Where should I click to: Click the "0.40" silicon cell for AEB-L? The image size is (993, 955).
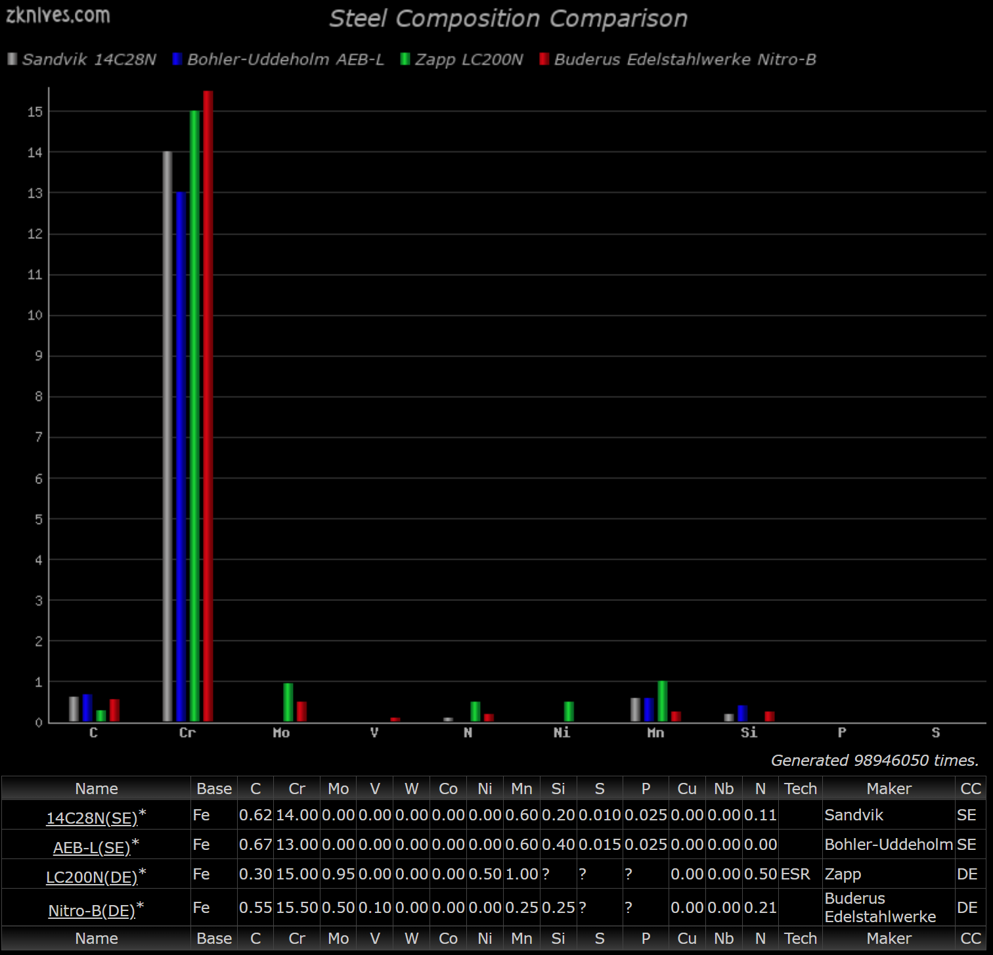[x=558, y=845]
